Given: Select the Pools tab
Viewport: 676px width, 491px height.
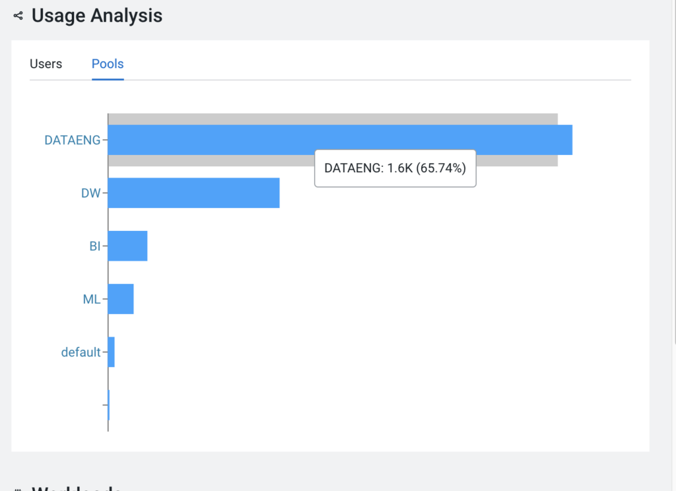Looking at the screenshot, I should pyautogui.click(x=108, y=64).
